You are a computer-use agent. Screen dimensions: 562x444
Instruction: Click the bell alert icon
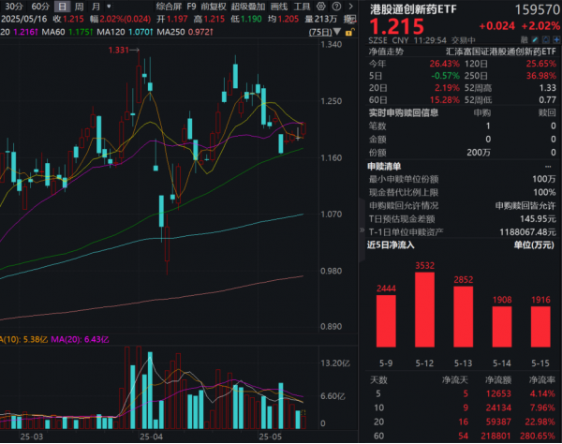(x=546, y=39)
